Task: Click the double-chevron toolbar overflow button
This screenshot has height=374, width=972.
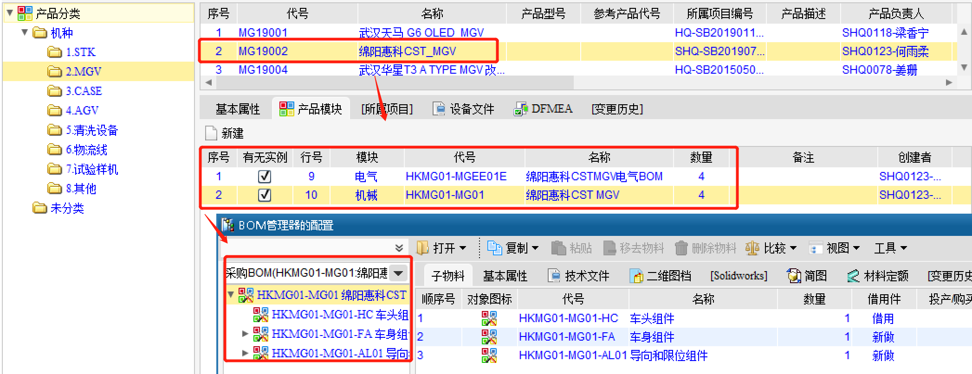Action: click(399, 248)
